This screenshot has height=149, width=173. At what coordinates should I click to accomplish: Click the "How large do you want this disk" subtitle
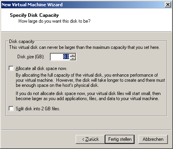pos(55,21)
